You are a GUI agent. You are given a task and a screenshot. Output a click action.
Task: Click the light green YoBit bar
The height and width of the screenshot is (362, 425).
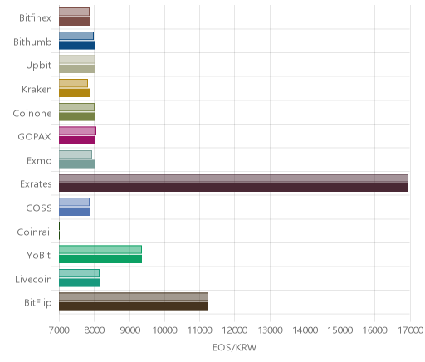(x=100, y=249)
